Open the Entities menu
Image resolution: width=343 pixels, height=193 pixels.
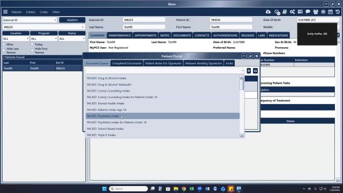tap(31, 12)
